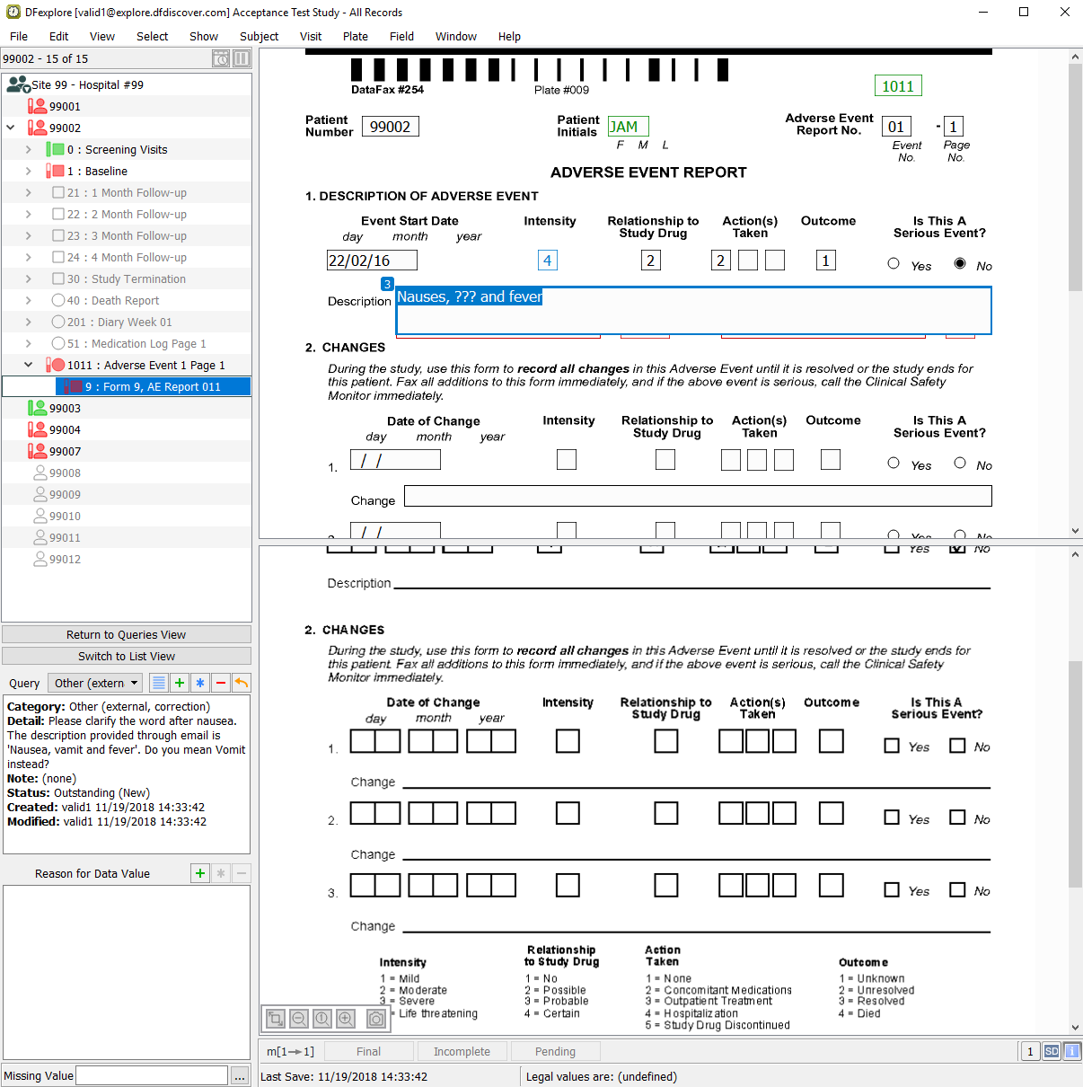1083x1087 pixels.
Task: Open the Subject menu
Action: pyautogui.click(x=259, y=36)
